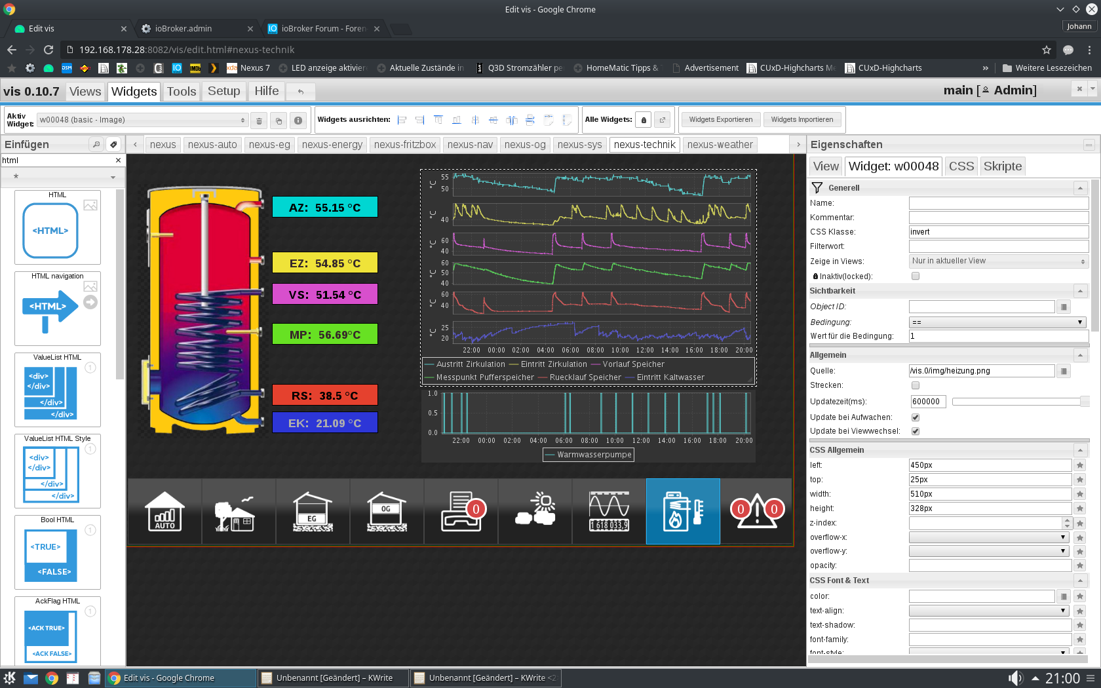Open the CSS properties tab

click(x=961, y=166)
